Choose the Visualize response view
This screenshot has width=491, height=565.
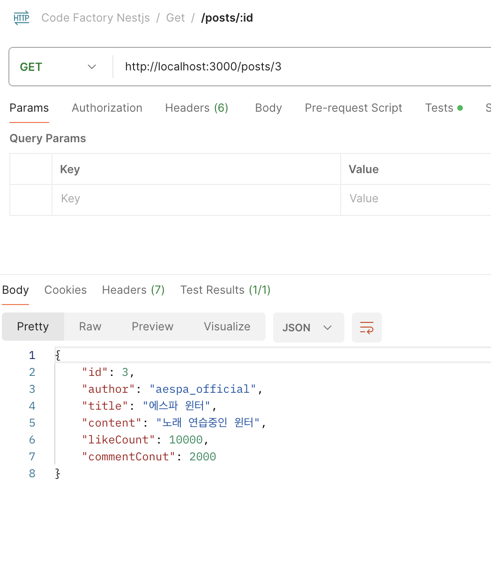[x=227, y=327]
